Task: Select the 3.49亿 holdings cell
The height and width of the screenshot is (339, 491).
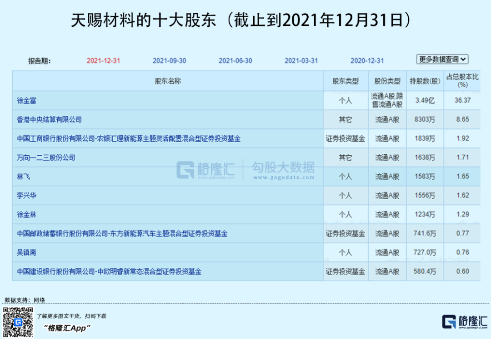Action: [x=425, y=101]
